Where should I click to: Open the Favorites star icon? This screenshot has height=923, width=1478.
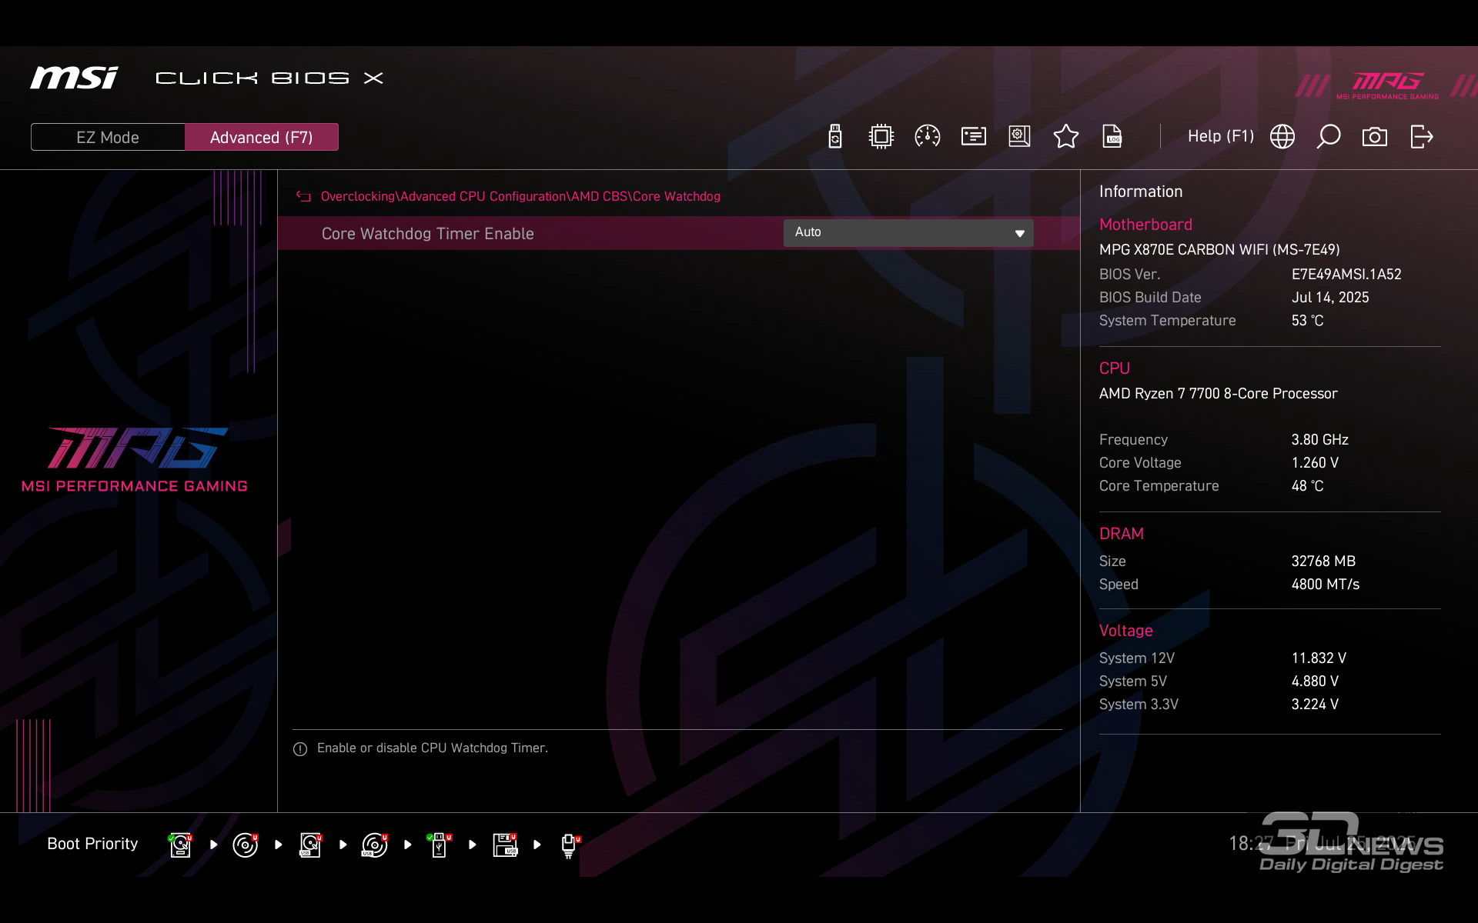pyautogui.click(x=1065, y=137)
